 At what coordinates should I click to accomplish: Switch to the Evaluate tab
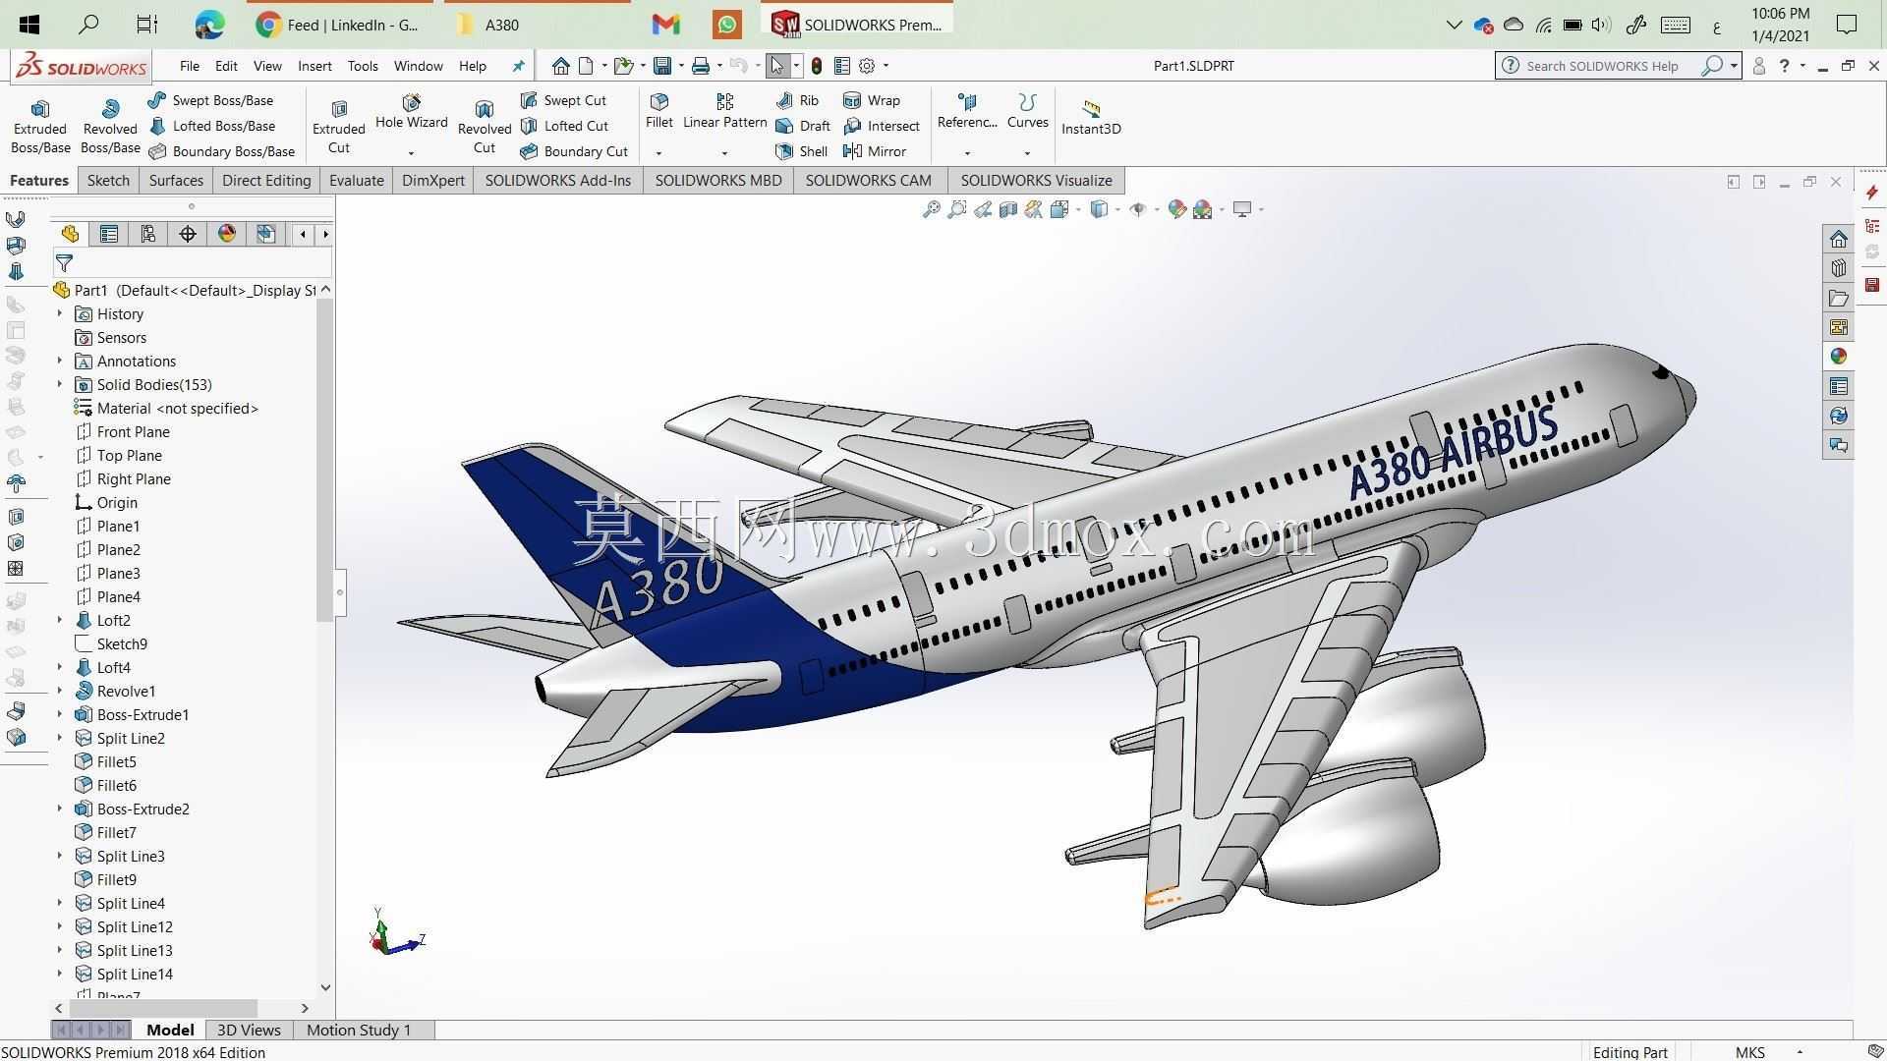(357, 181)
